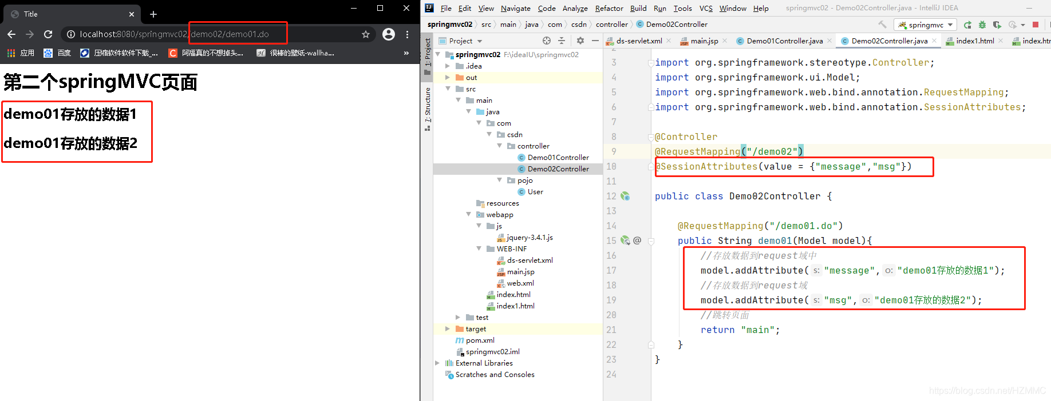Select User class in pojo package
1051x401 pixels.
click(531, 192)
